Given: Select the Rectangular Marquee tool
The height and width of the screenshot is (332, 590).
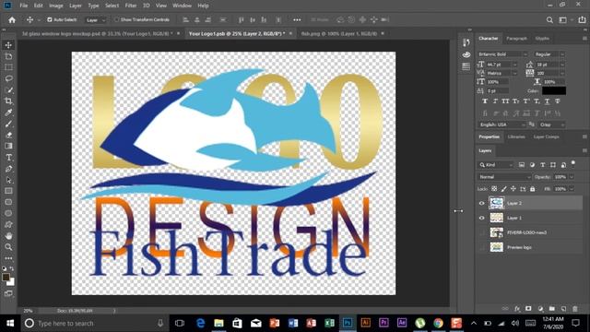Looking at the screenshot, I should (x=8, y=67).
